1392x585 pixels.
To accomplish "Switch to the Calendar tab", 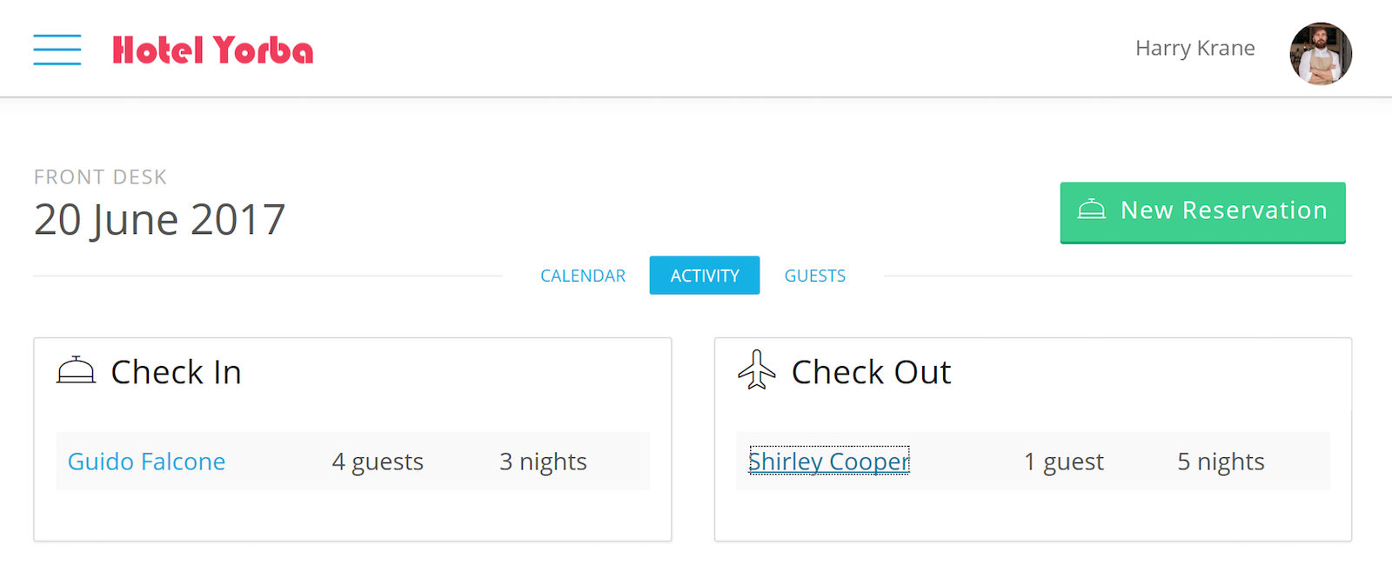I will pyautogui.click(x=583, y=276).
